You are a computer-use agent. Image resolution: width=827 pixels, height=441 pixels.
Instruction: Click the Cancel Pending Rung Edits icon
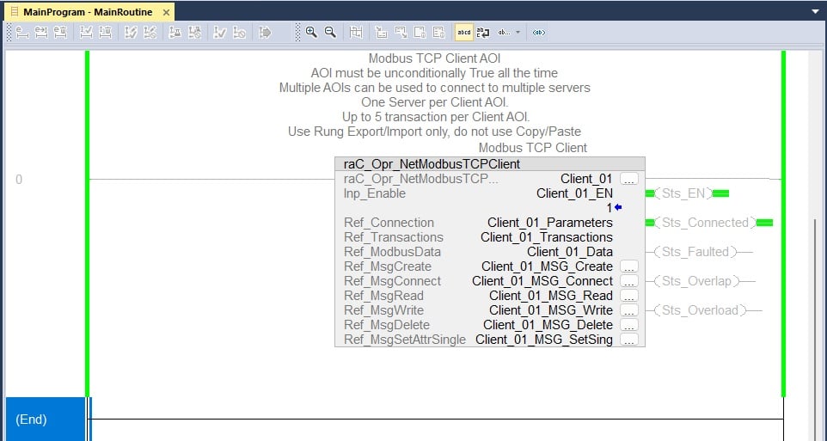[x=60, y=33]
